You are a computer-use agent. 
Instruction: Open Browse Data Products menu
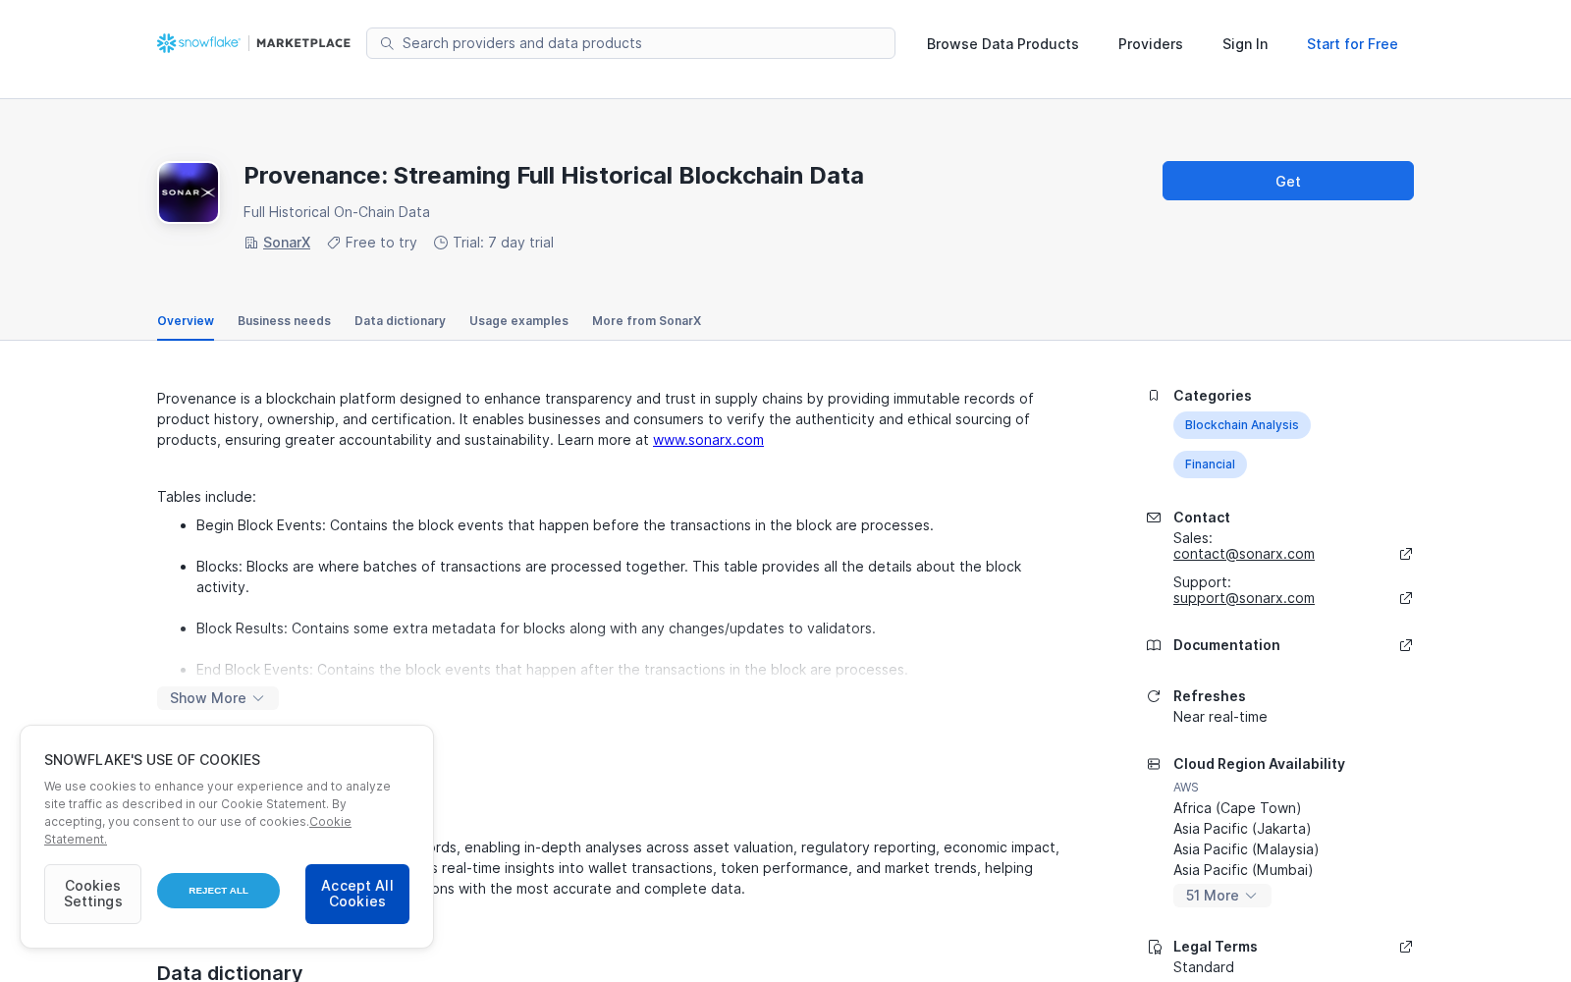pos(1002,44)
